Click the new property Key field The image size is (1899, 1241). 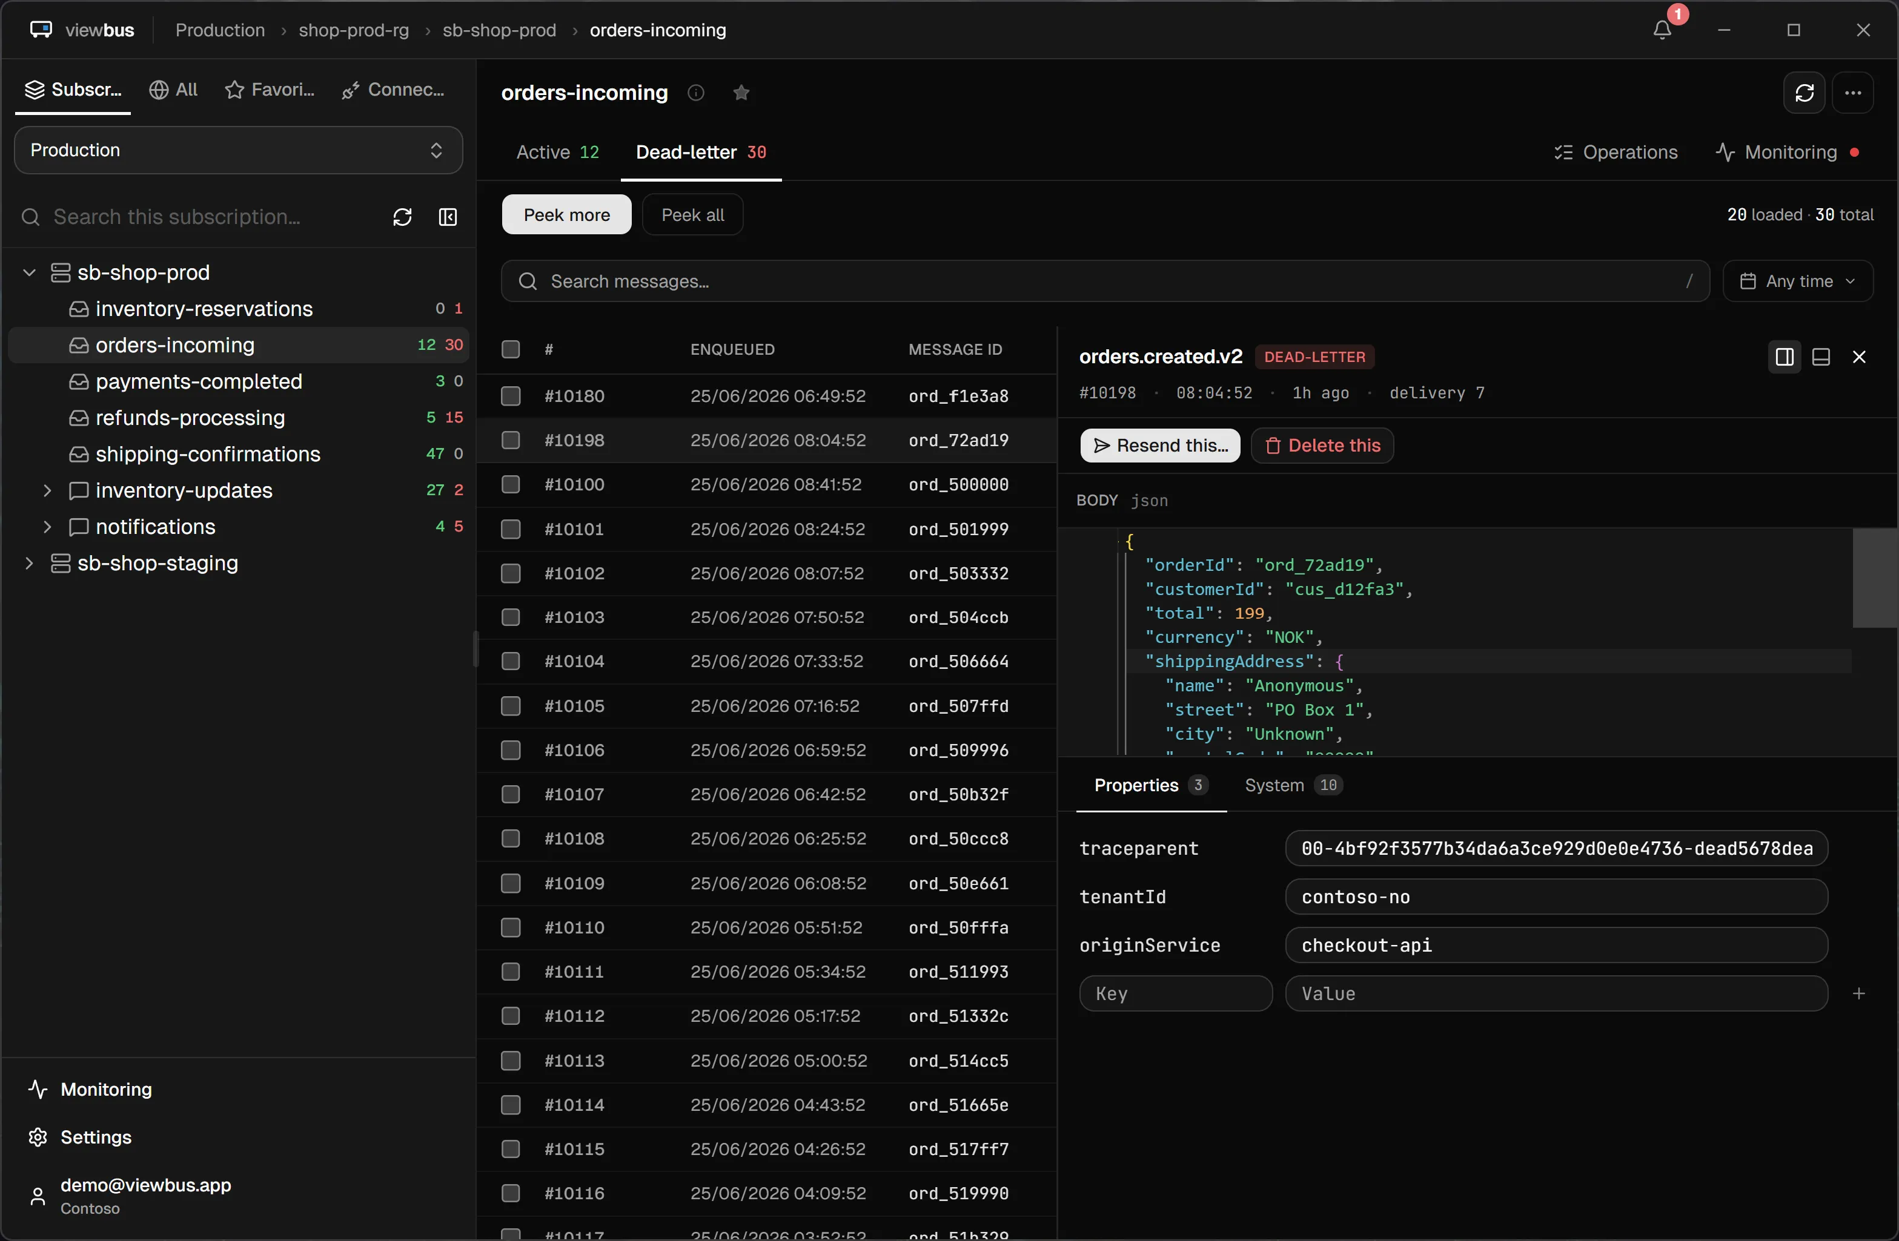[x=1175, y=994]
